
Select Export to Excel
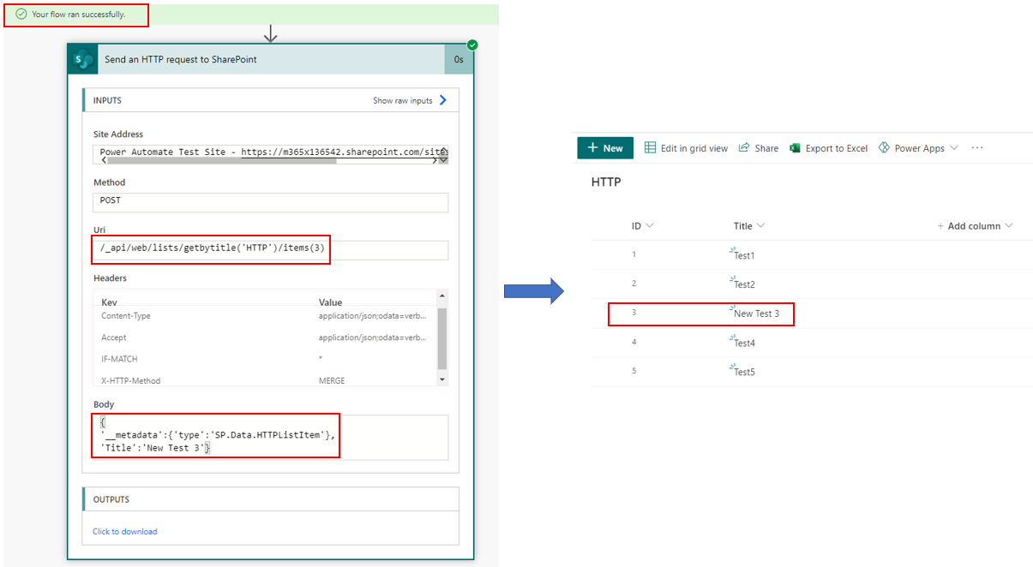828,148
